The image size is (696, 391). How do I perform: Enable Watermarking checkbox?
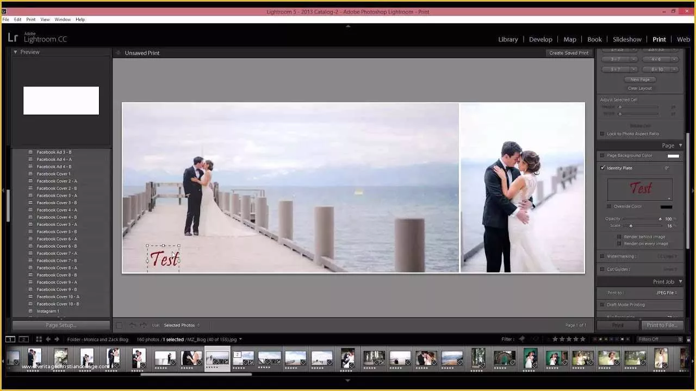point(602,256)
